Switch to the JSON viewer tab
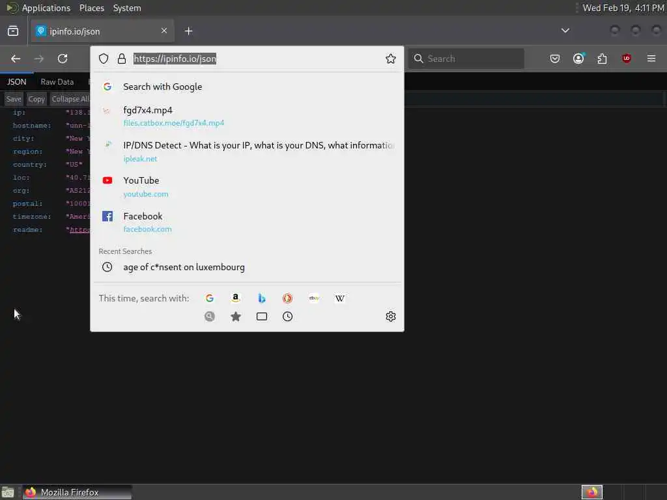This screenshot has width=667, height=500. point(16,81)
